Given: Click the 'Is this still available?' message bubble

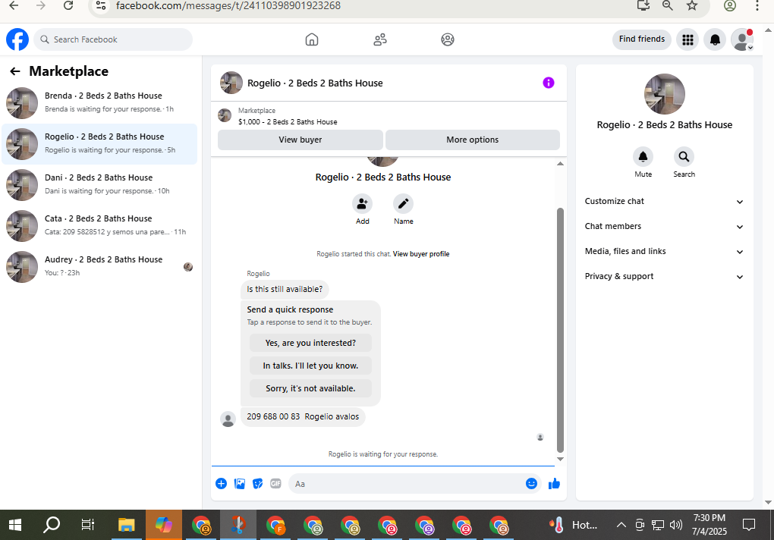Looking at the screenshot, I should click(x=285, y=290).
